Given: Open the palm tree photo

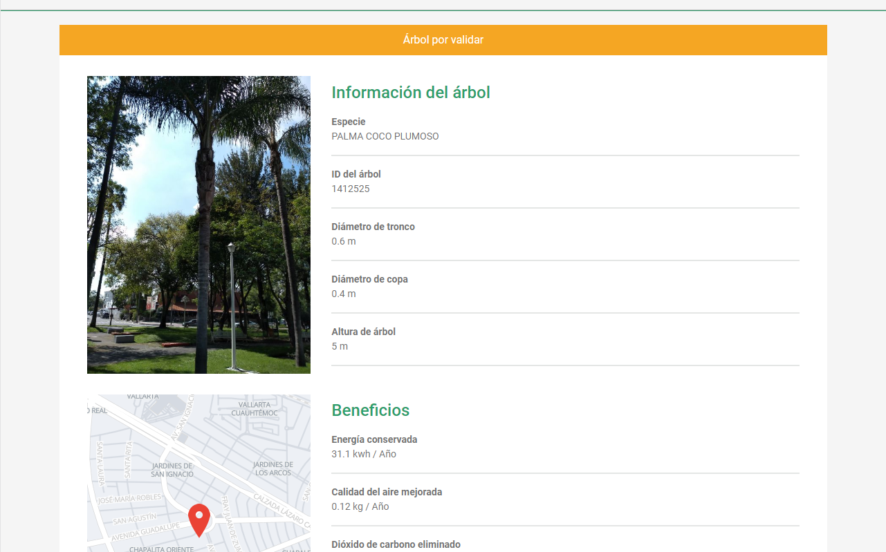Looking at the screenshot, I should pyautogui.click(x=199, y=225).
